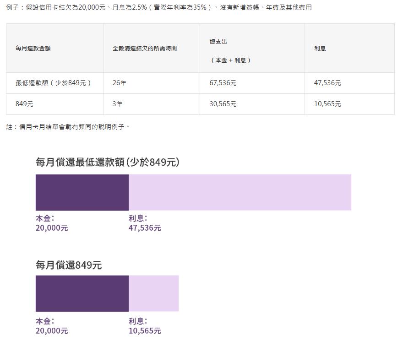The height and width of the screenshot is (341, 403).
Task: Click the 30,565元 total cell
Action: pos(252,104)
